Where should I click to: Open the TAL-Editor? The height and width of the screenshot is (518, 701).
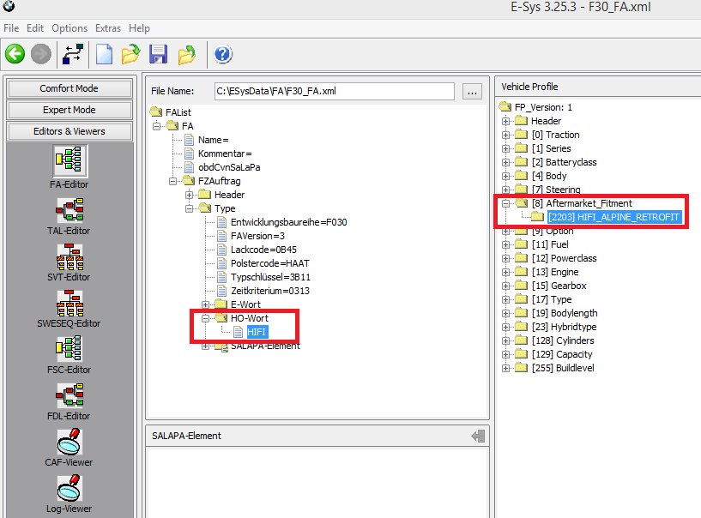click(x=69, y=217)
